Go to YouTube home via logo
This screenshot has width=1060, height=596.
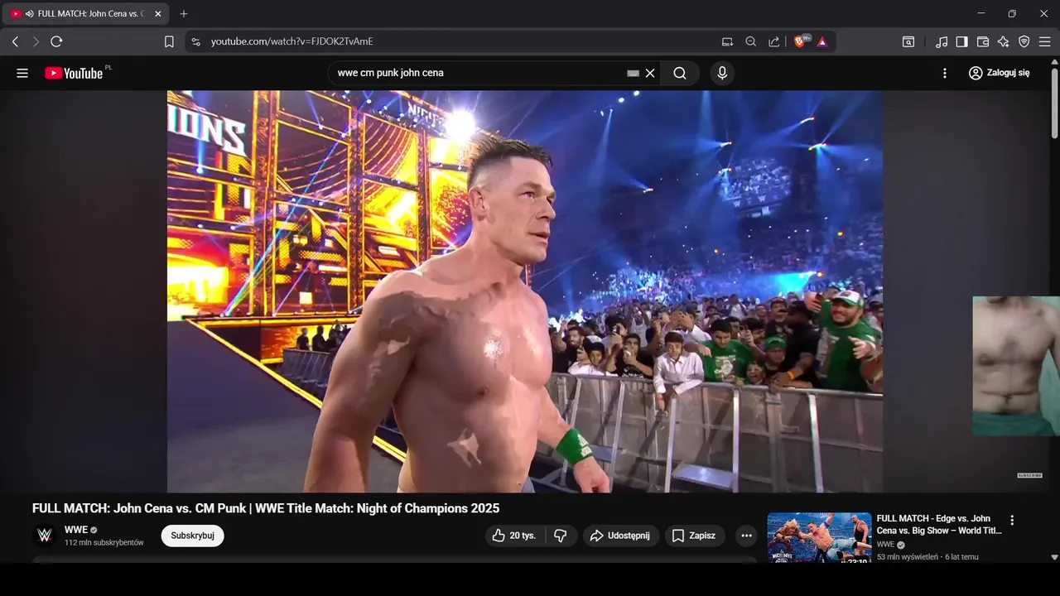pyautogui.click(x=74, y=73)
